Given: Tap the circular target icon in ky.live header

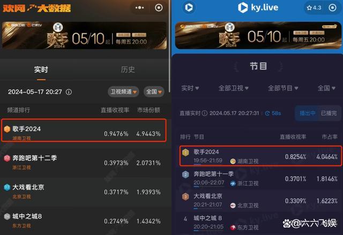Looking at the screenshot, I should click(x=332, y=8).
